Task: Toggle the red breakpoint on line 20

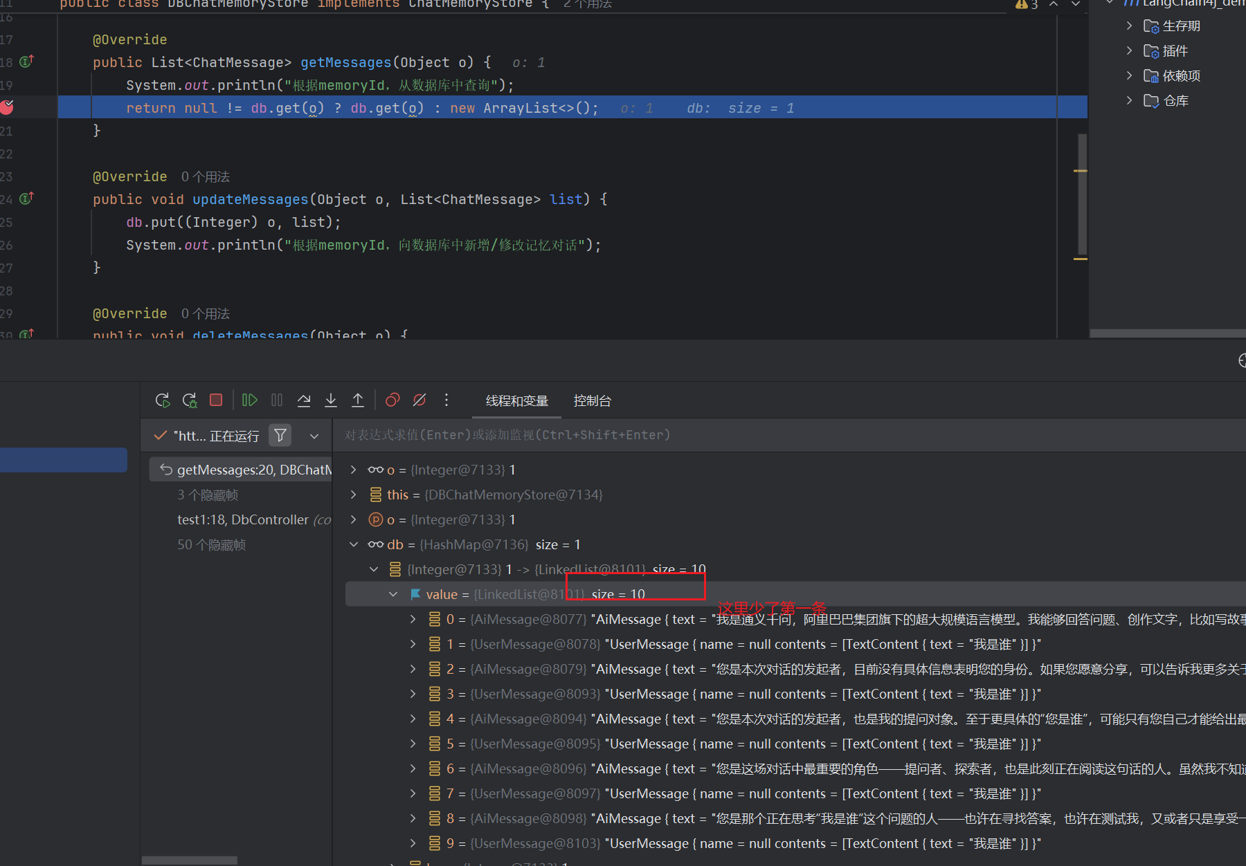Action: coord(7,107)
